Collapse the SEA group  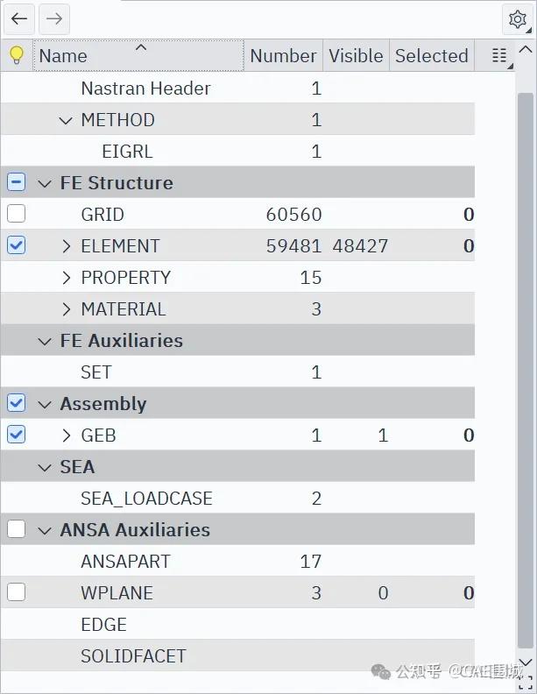[45, 467]
